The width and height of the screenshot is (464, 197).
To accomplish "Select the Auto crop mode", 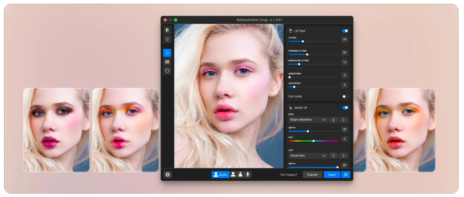I will pyautogui.click(x=220, y=174).
